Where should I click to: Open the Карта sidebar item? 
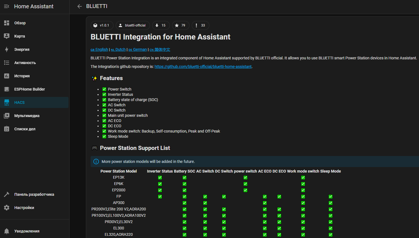20,36
